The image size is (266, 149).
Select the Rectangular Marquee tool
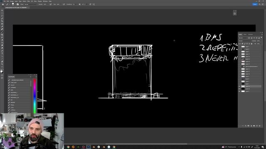point(2,13)
